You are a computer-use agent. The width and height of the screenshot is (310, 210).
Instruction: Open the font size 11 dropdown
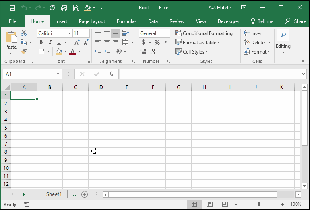[87, 33]
